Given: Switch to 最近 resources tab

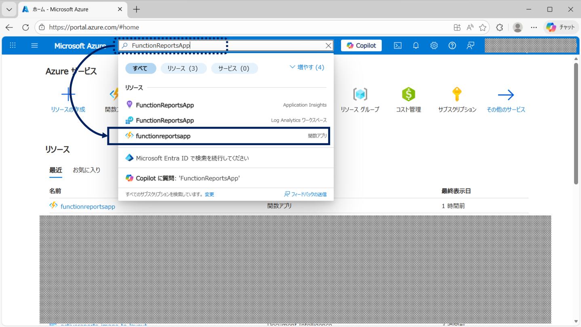Looking at the screenshot, I should pyautogui.click(x=56, y=170).
